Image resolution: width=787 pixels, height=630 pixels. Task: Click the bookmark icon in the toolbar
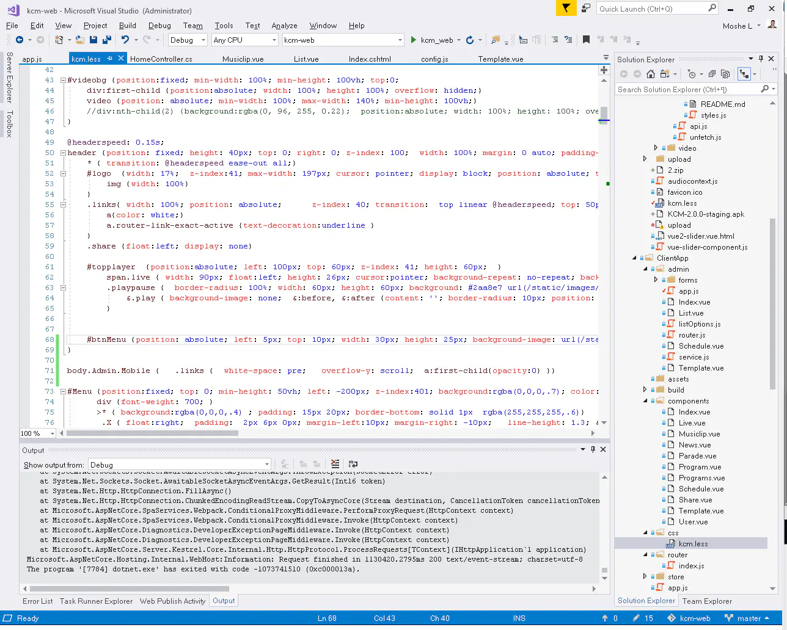tap(586, 40)
